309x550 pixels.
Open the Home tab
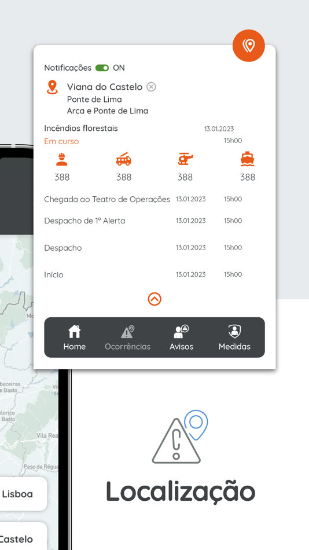[74, 338]
